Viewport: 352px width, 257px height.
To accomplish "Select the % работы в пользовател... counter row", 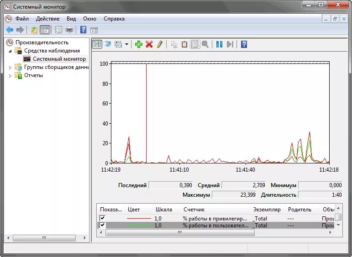I will tap(216, 225).
